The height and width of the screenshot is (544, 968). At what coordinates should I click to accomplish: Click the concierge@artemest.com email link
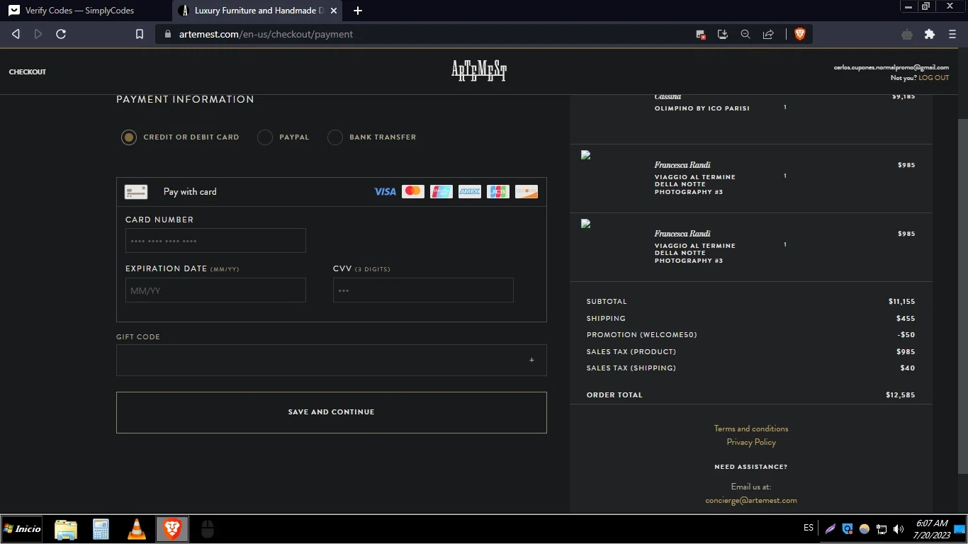click(x=751, y=500)
